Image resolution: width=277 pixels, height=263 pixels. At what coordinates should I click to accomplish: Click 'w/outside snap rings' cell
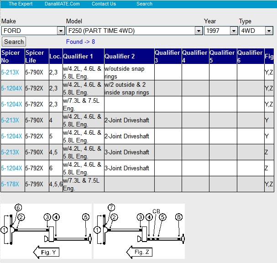(129, 72)
